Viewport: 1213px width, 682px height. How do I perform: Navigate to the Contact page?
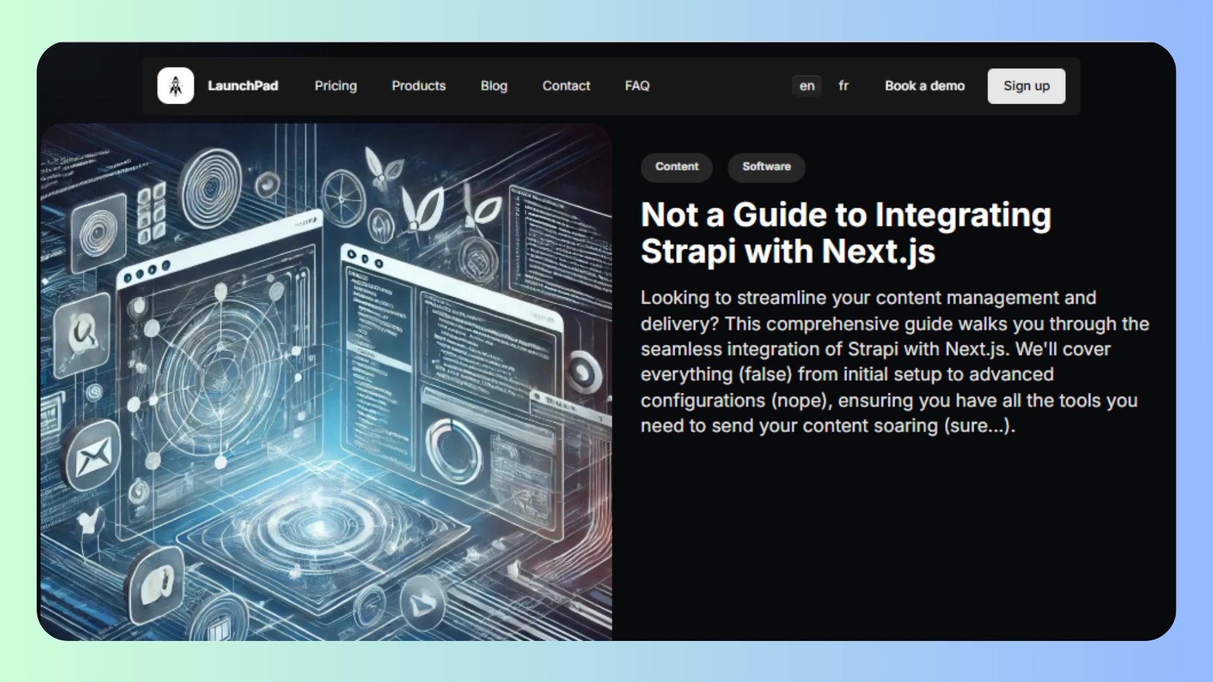tap(566, 86)
